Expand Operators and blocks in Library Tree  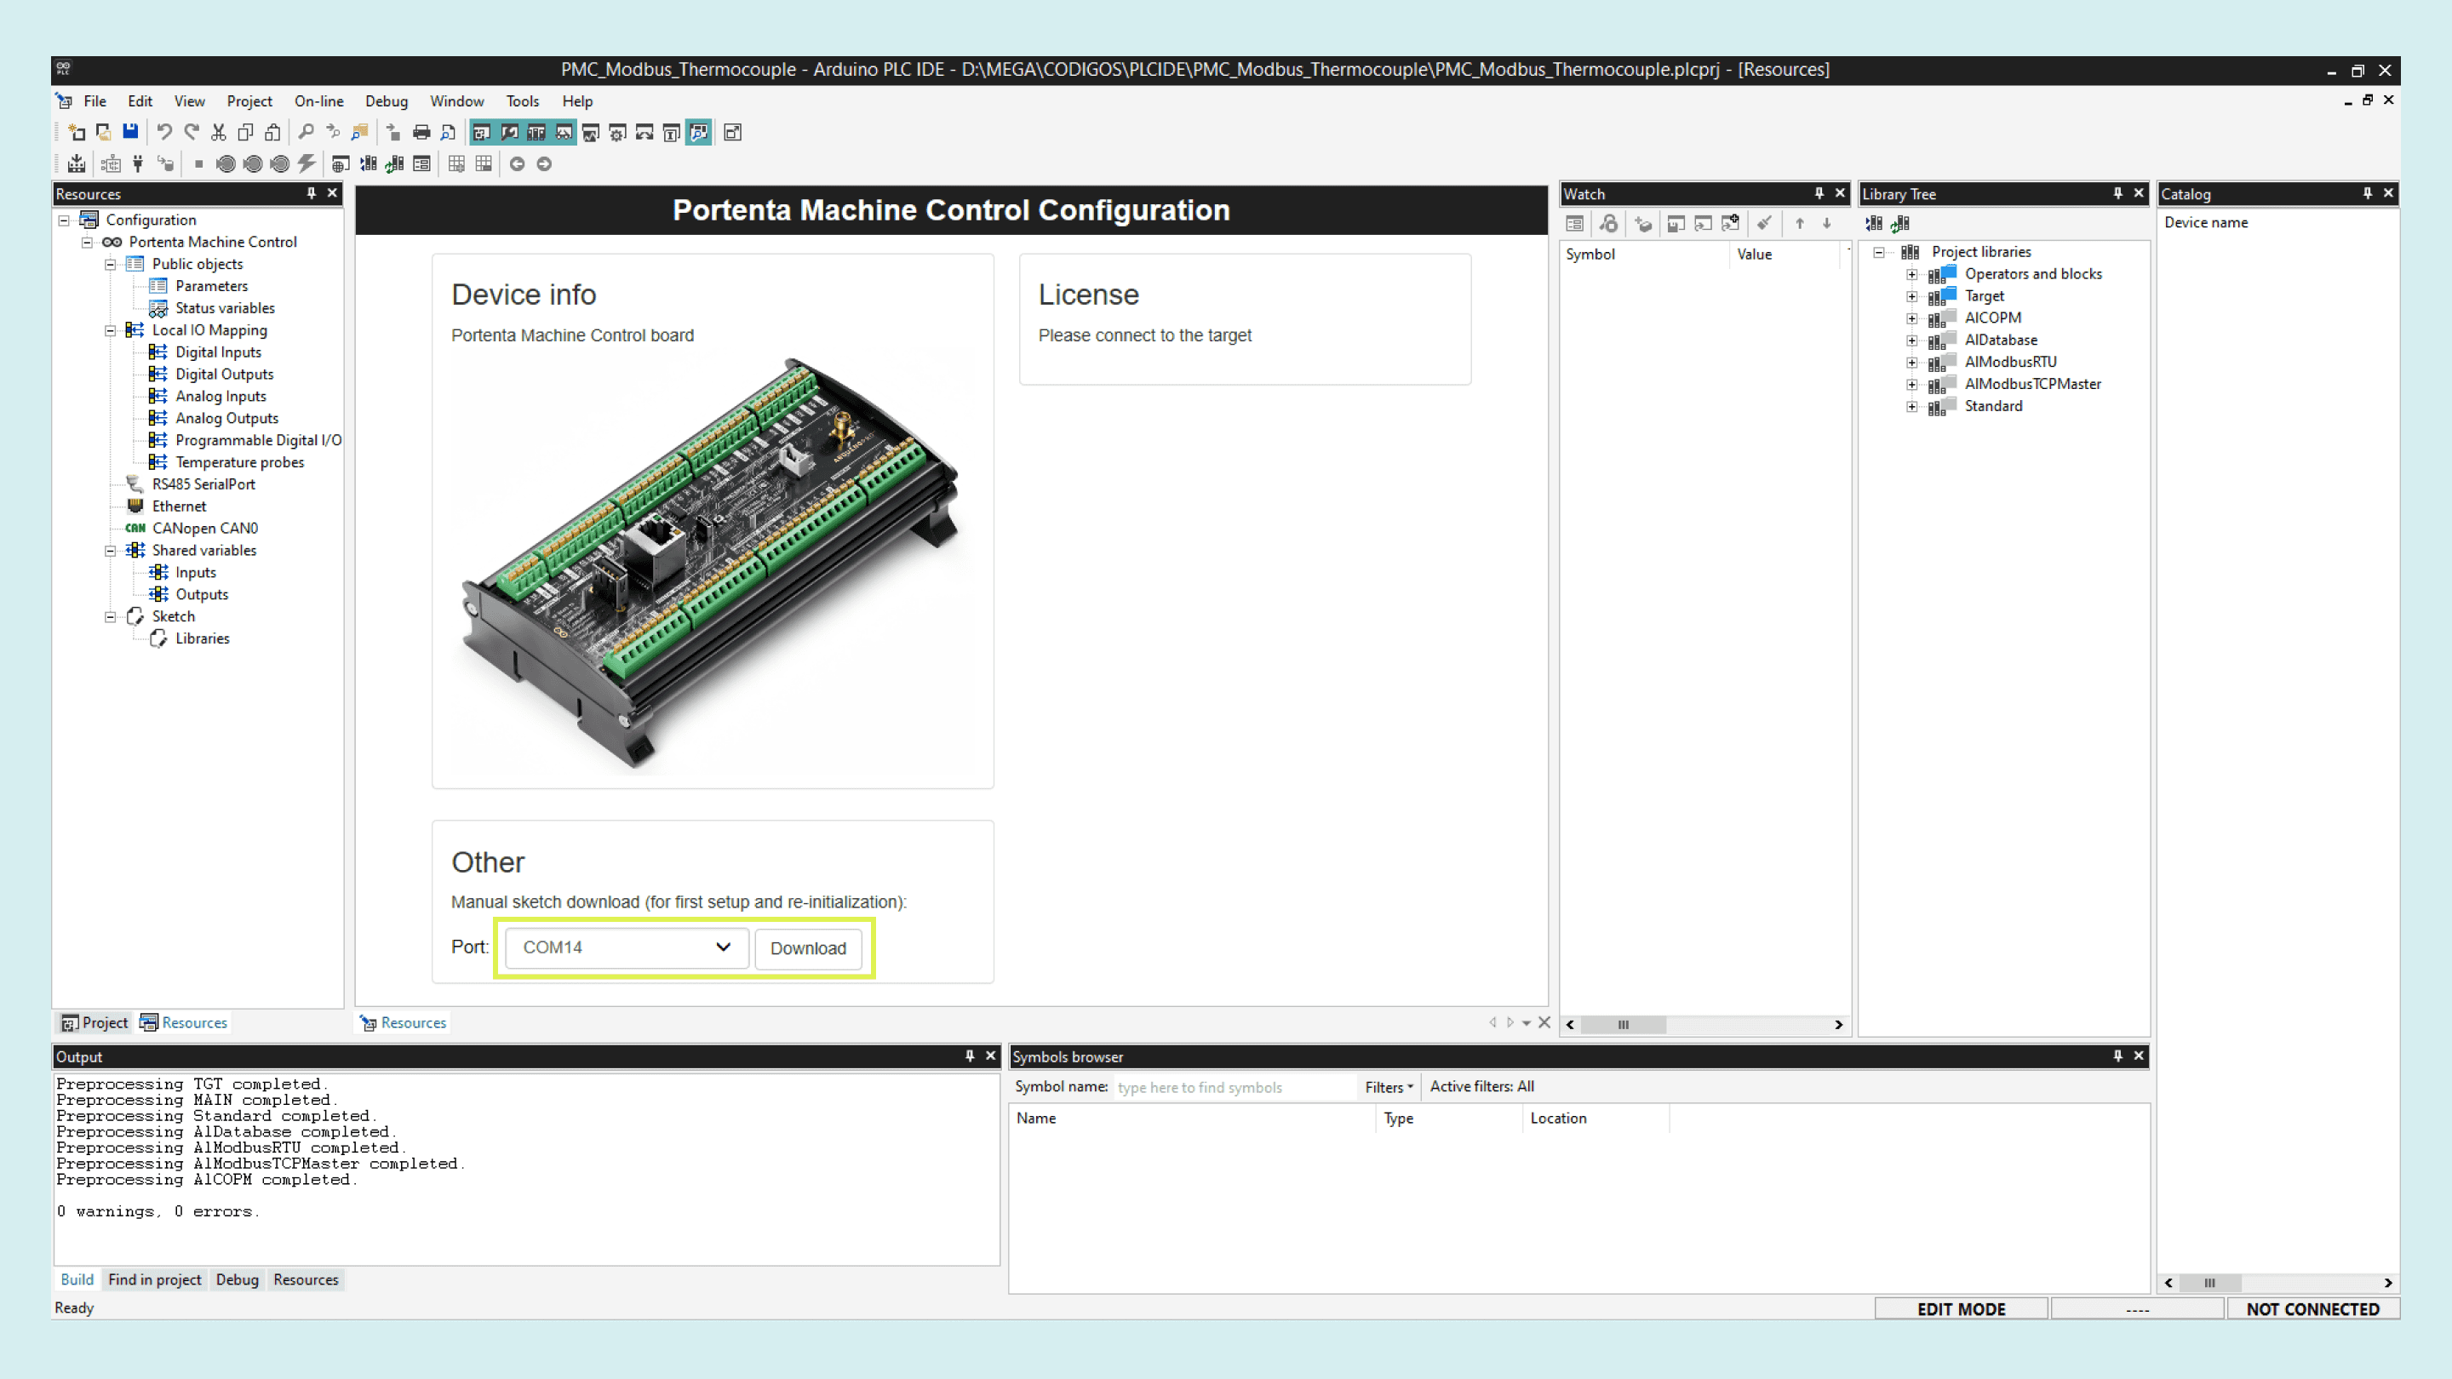click(x=1912, y=274)
